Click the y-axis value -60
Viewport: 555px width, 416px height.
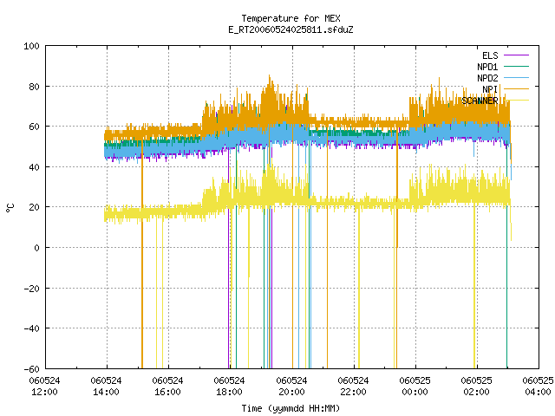(31, 369)
